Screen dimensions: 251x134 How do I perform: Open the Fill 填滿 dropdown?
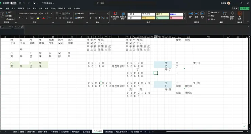pyautogui.click(x=211, y=16)
